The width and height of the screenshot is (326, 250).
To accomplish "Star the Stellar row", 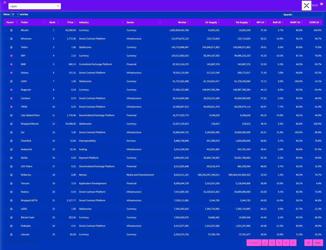I will [x=11, y=158].
